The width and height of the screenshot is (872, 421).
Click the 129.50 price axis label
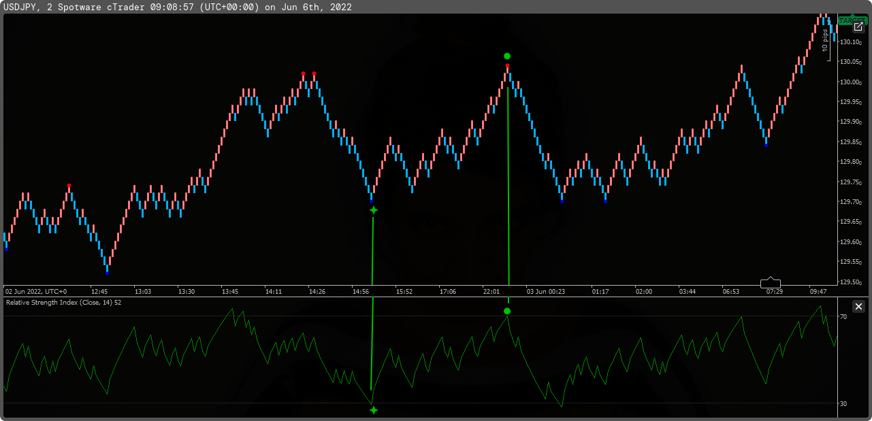tap(850, 282)
